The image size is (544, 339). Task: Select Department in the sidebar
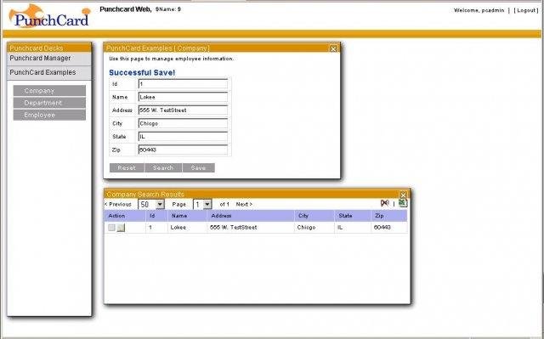[49, 103]
